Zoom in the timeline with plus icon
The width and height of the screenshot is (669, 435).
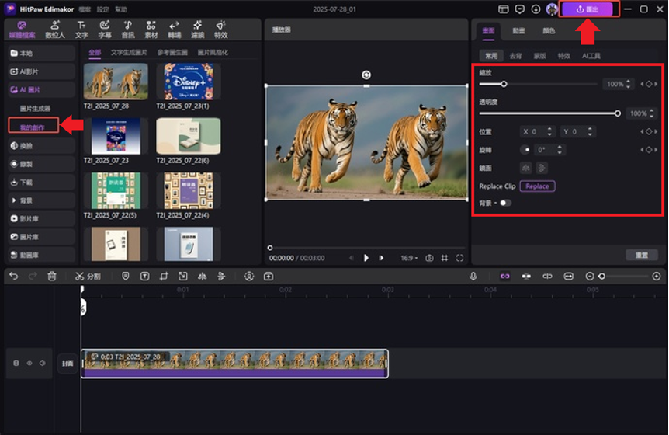pyautogui.click(x=657, y=276)
